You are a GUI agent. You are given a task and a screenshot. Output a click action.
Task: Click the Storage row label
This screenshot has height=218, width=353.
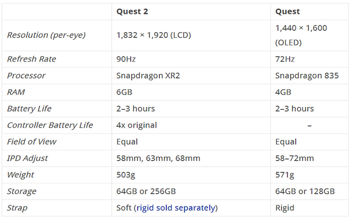tap(22, 192)
